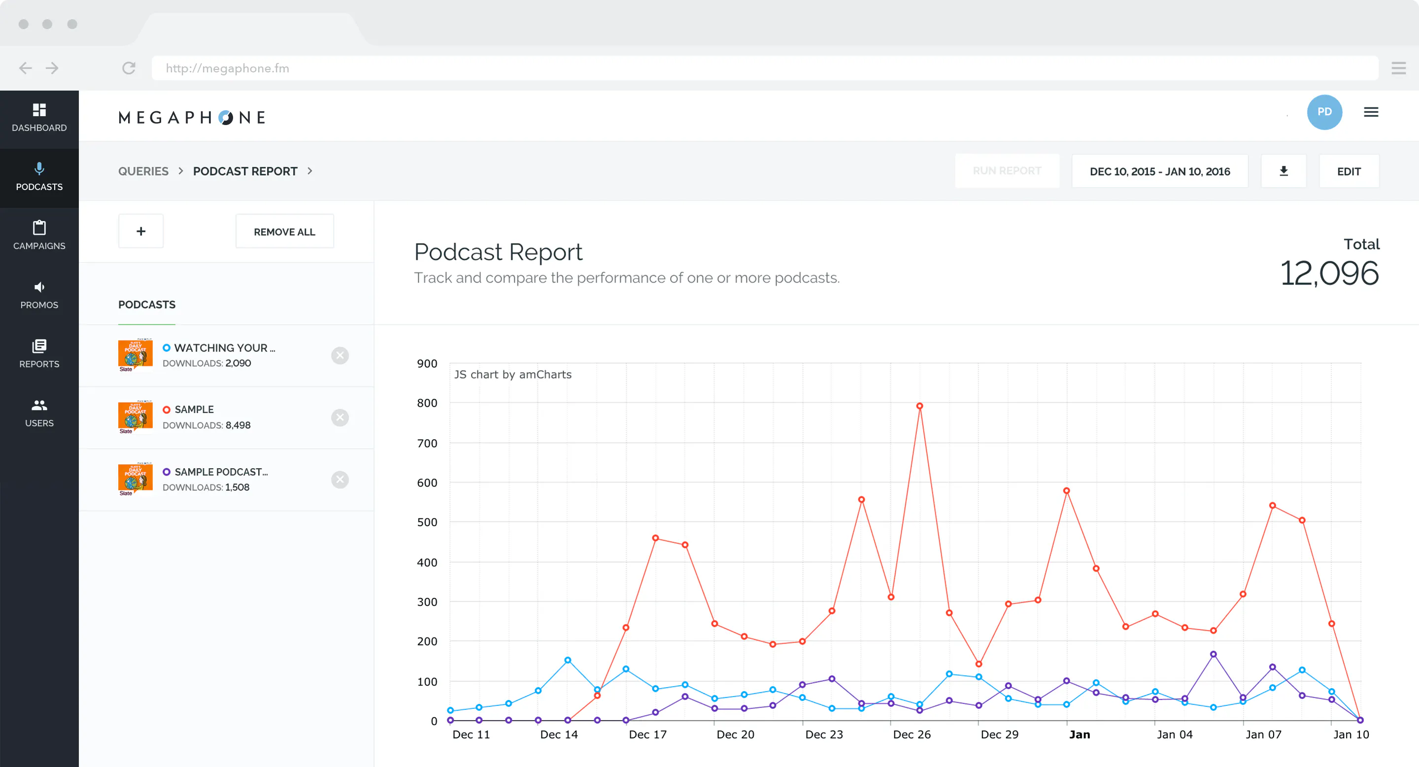Viewport: 1419px width, 767px height.
Task: Download the report using the download icon
Action: 1284,171
